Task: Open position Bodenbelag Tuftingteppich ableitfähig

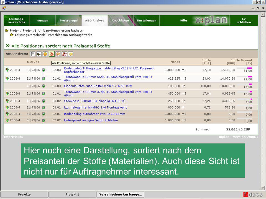Action: 109,70
